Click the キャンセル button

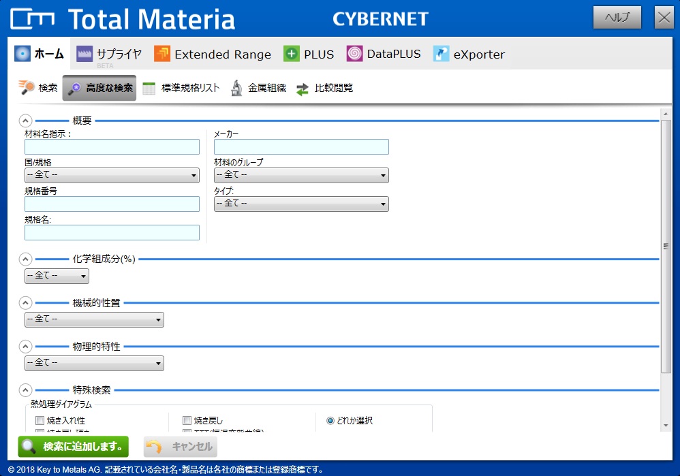click(181, 447)
